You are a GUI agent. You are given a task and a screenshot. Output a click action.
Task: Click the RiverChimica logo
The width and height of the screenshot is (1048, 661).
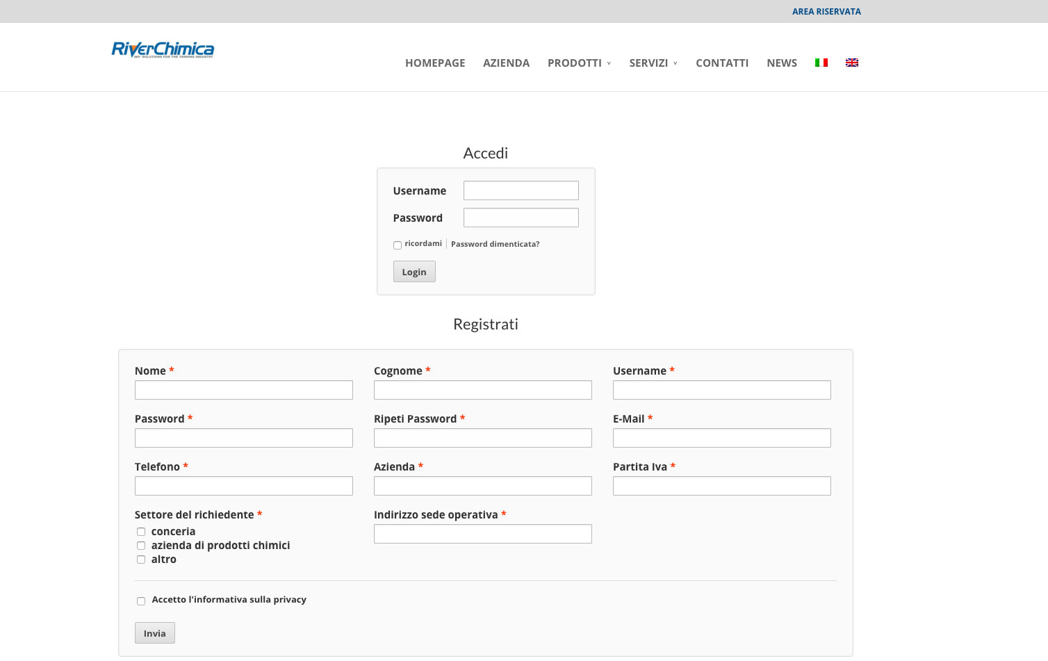(x=163, y=49)
